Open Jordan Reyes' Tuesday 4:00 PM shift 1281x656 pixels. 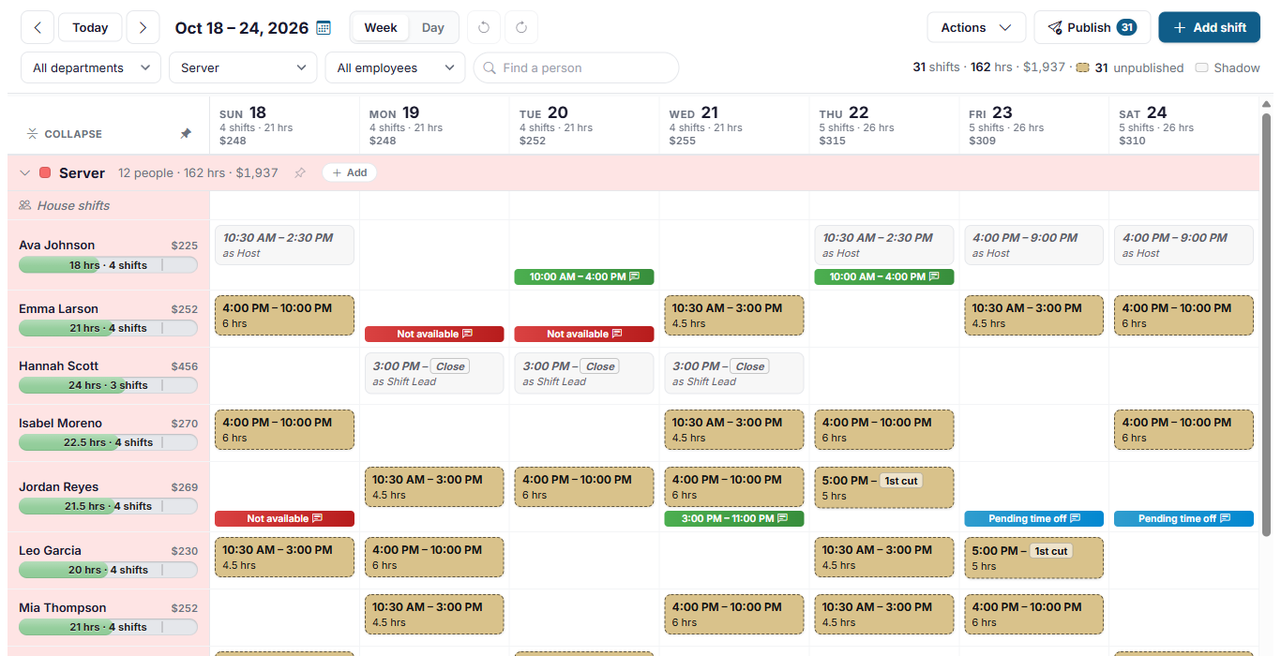(x=584, y=487)
